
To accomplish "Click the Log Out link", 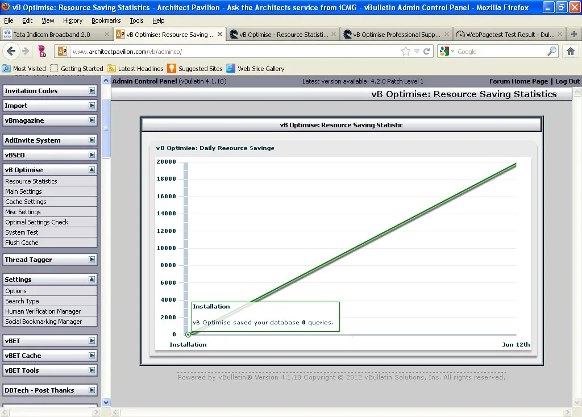I will coord(567,81).
